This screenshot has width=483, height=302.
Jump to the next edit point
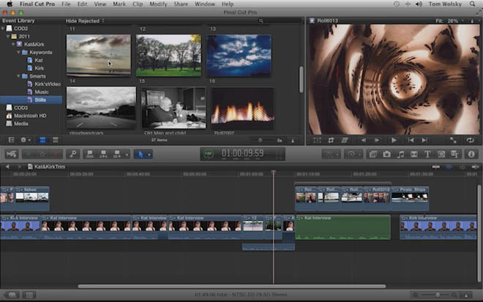coord(424,140)
